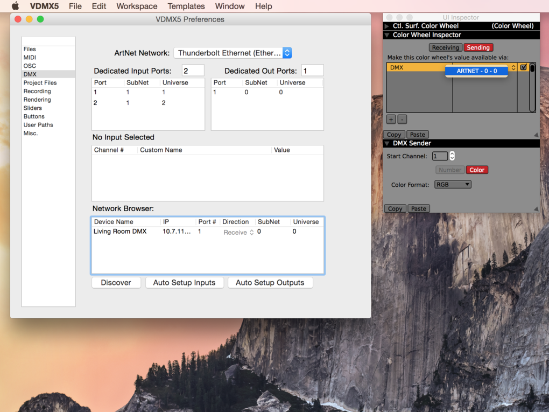Click Auto Setup Inputs button

tap(184, 283)
